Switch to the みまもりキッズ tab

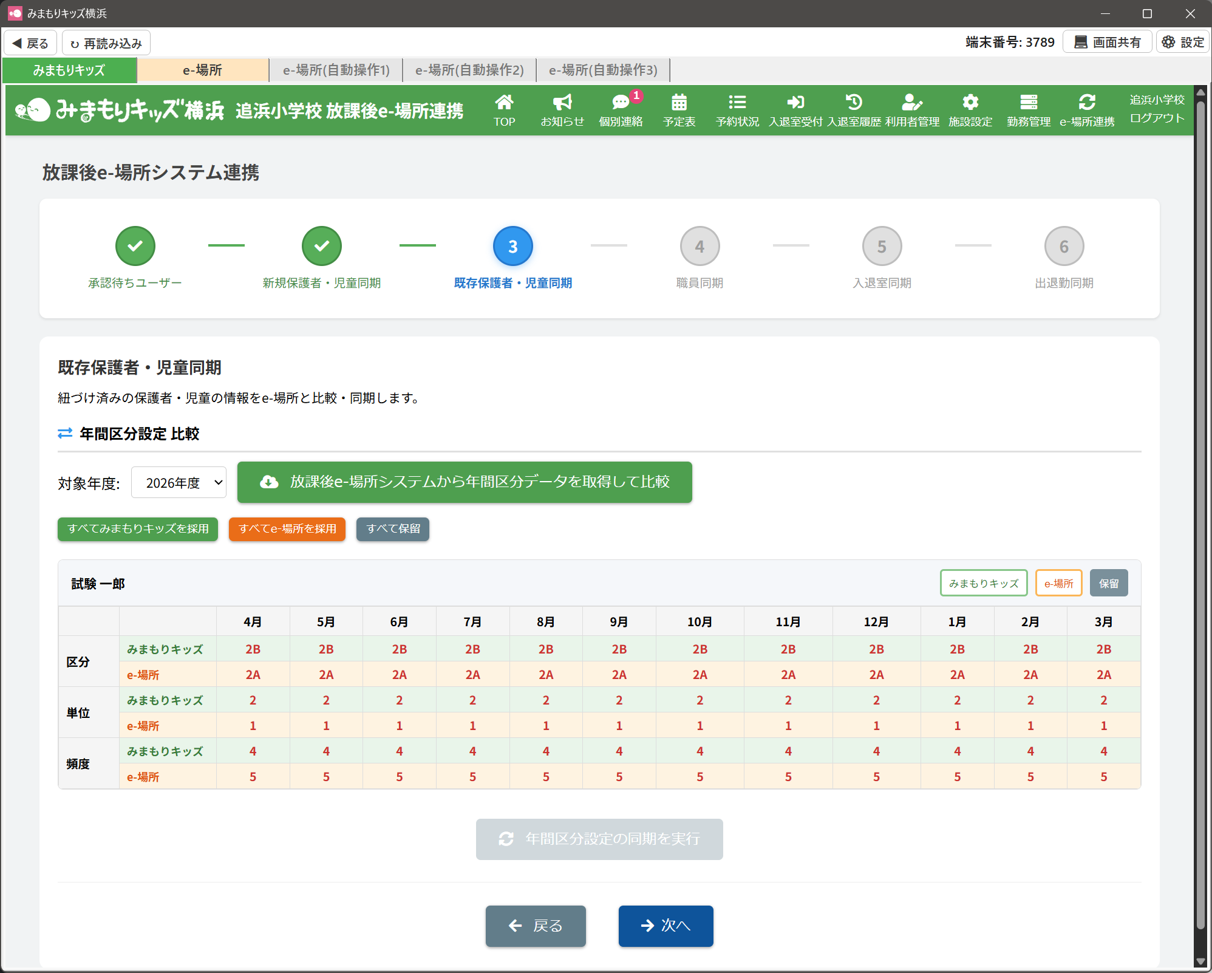tap(69, 70)
